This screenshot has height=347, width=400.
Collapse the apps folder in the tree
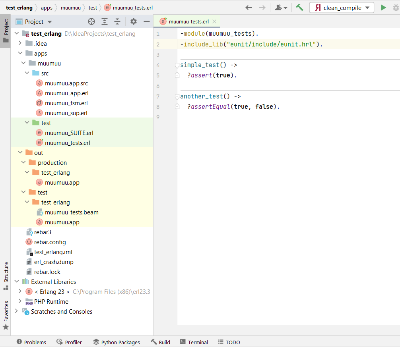point(20,53)
